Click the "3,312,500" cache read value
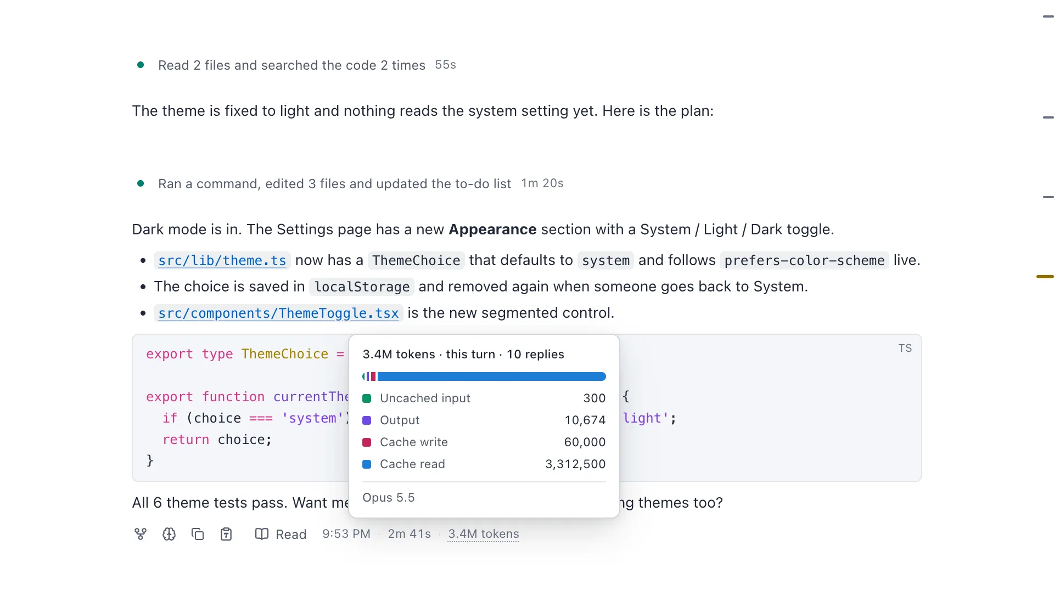 coord(575,464)
